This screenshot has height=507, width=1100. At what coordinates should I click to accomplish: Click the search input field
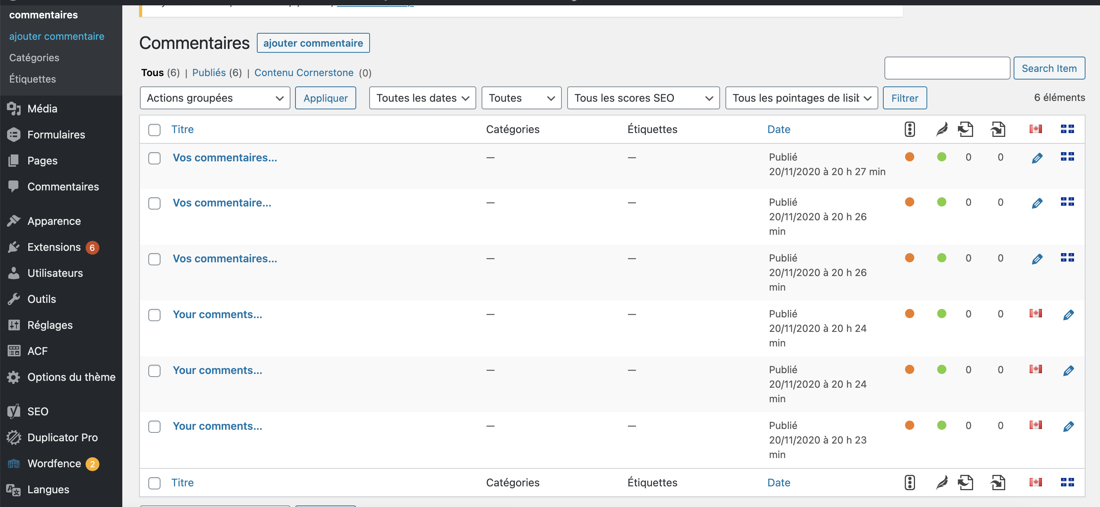[x=946, y=68]
